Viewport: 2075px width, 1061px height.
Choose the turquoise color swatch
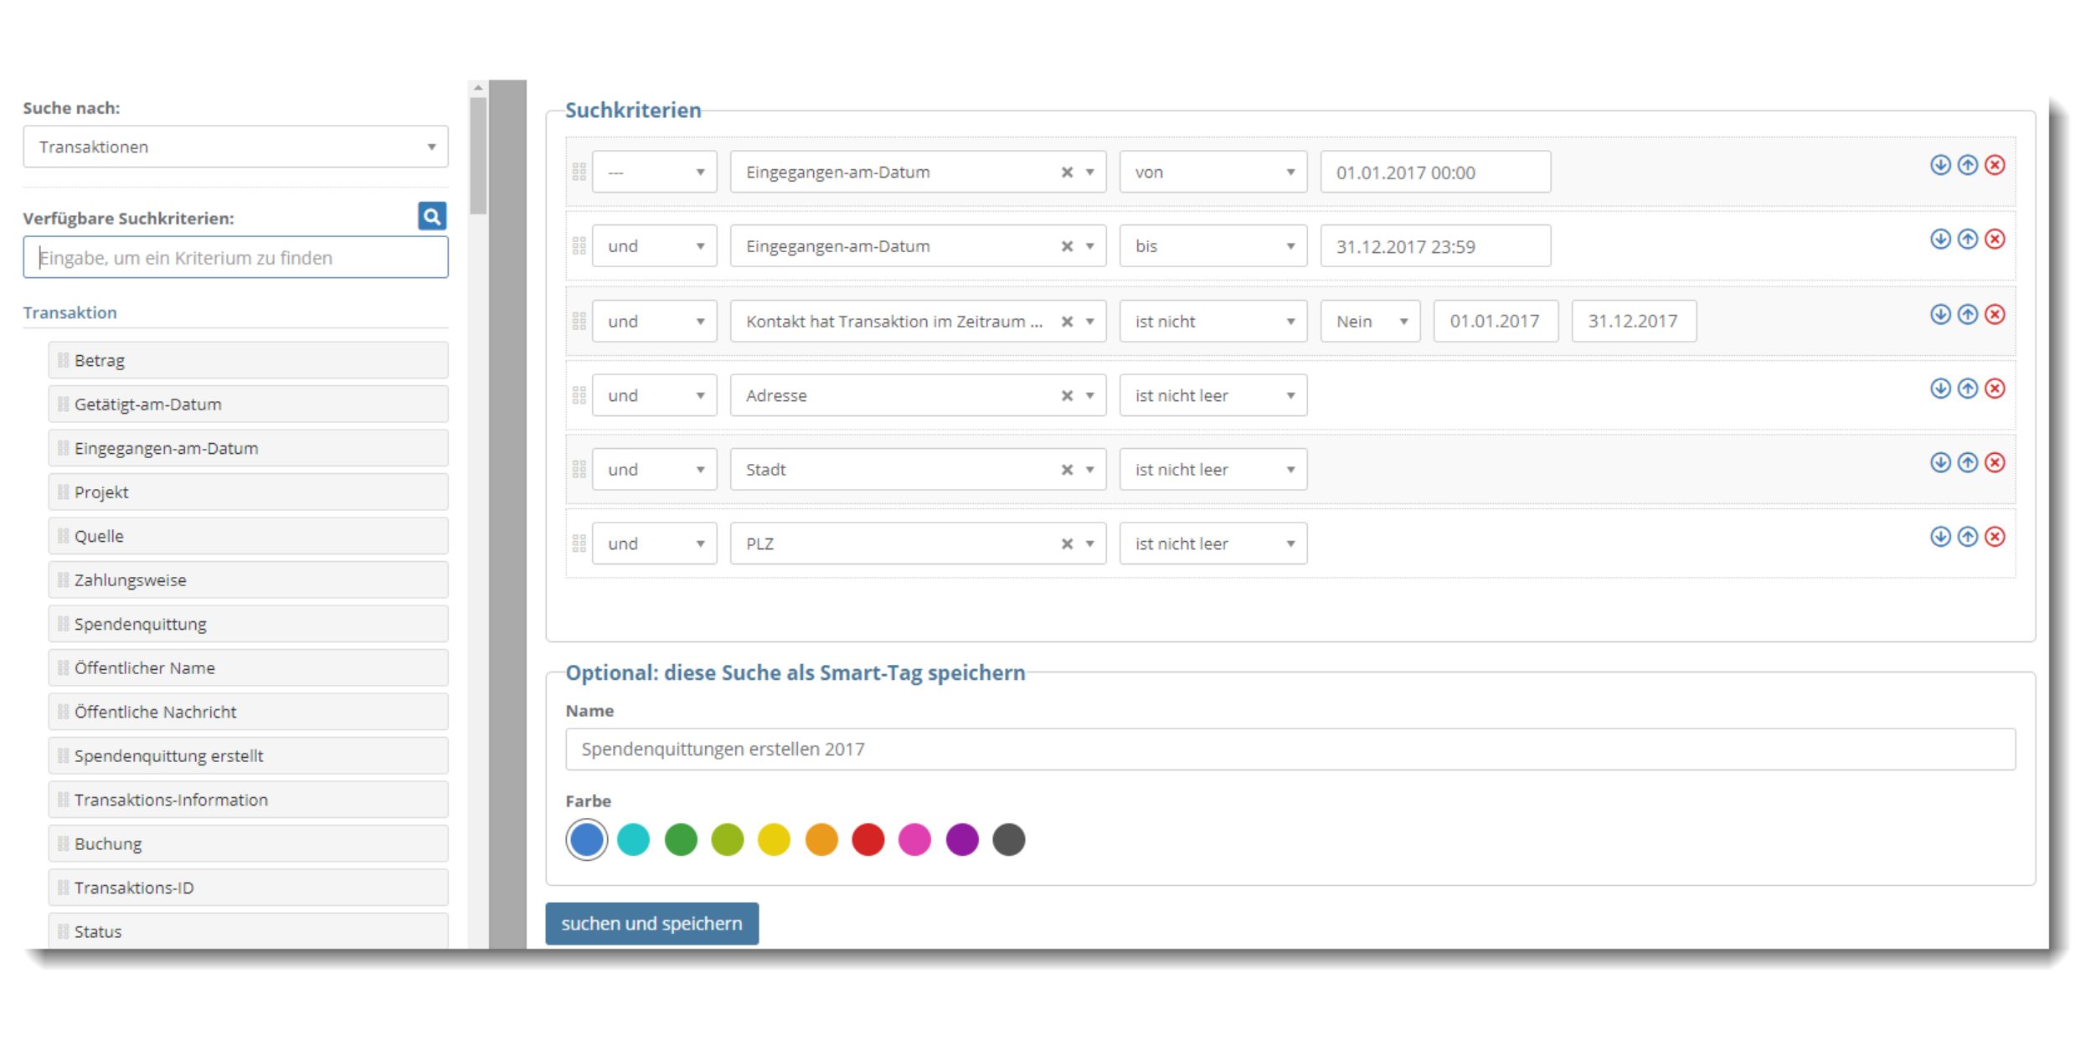633,839
